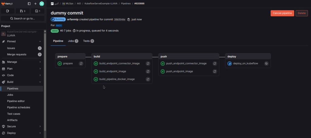Collapse the Pinned section
Image resolution: width=311 pixels, height=138 pixels.
[40, 41]
